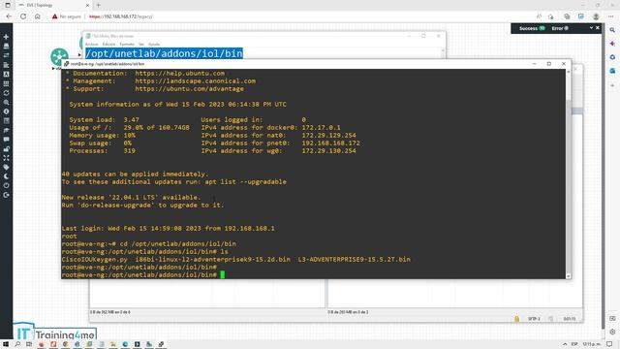Click the terminal window's title bar icon
Image resolution: width=620 pixels, height=349 pixels.
[x=66, y=64]
